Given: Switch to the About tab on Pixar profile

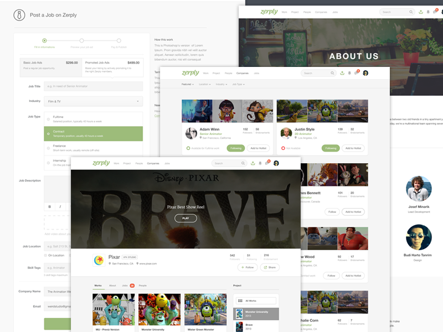Looking at the screenshot, I should [x=112, y=286].
